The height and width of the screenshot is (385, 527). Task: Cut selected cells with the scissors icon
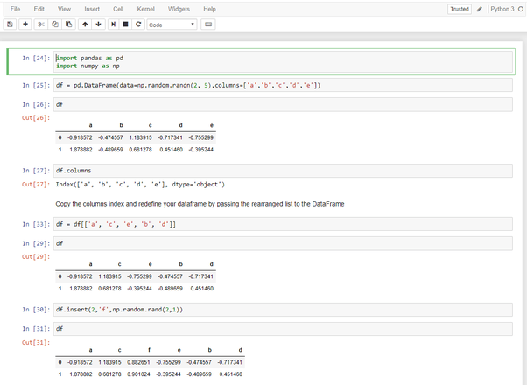[41, 24]
